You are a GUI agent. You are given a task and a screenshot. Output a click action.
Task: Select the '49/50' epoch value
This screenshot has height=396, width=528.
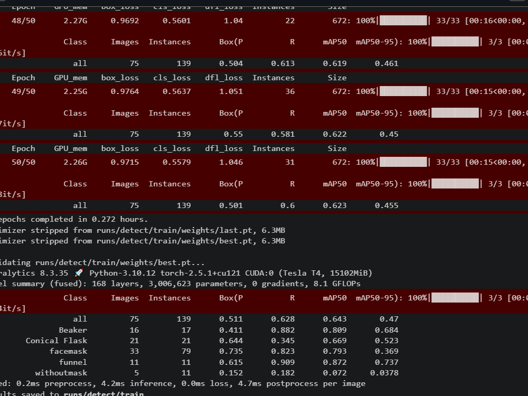[23, 91]
